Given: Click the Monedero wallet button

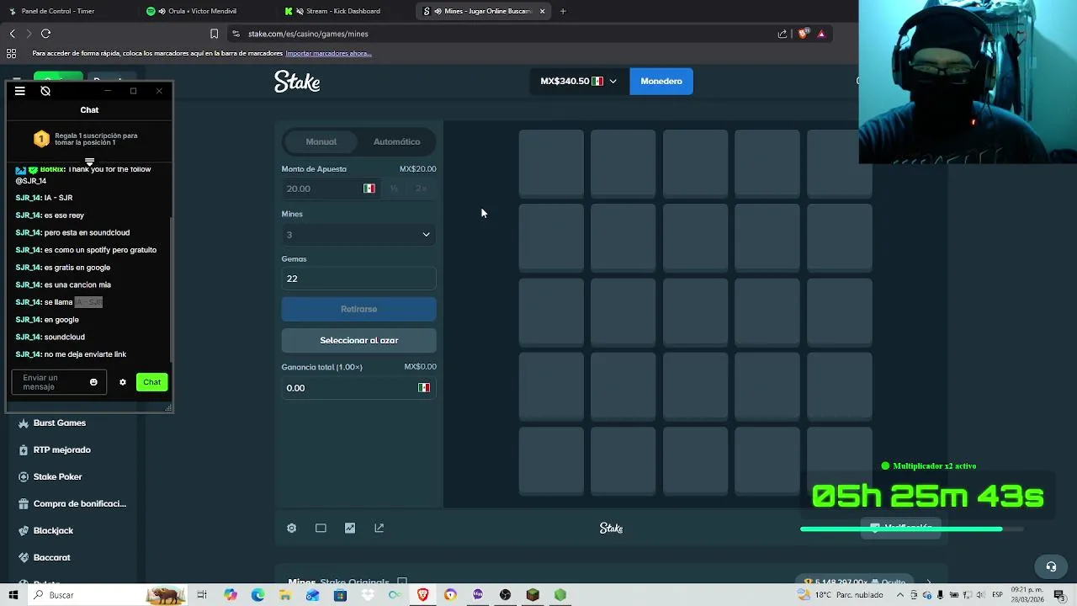Looking at the screenshot, I should click(661, 81).
